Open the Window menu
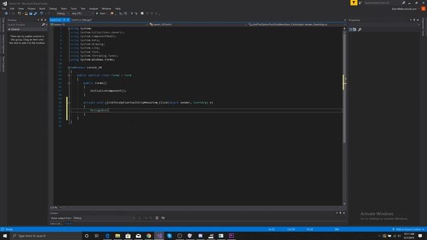Image resolution: width=427 pixels, height=240 pixels. [x=106, y=9]
